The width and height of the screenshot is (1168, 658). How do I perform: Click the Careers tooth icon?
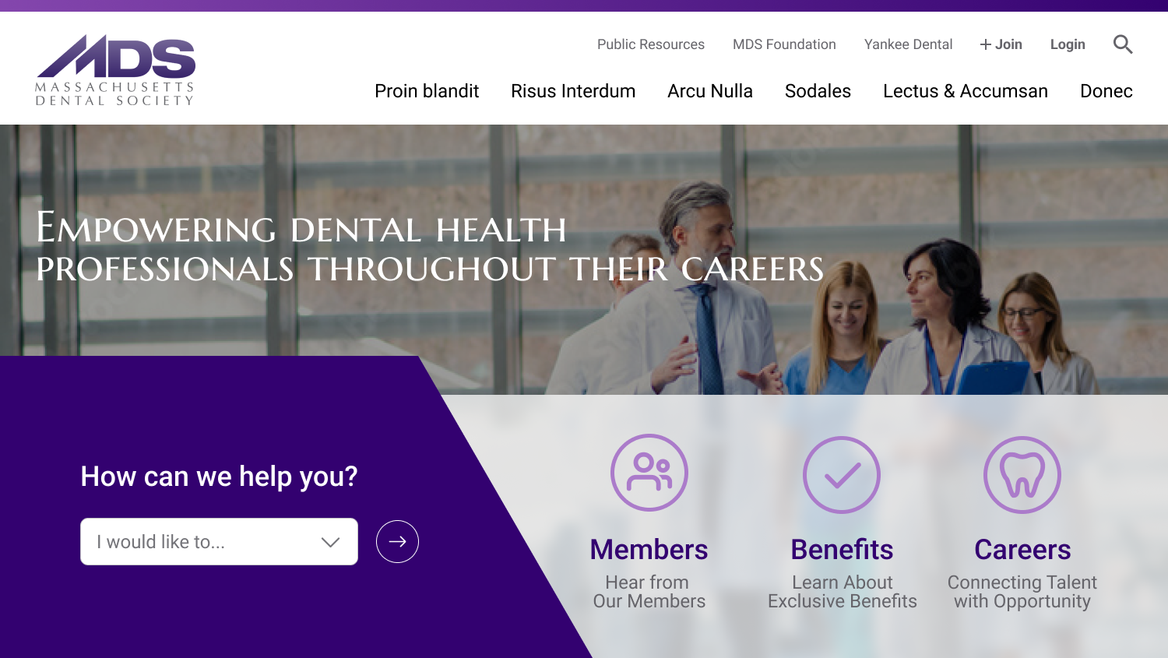(x=1022, y=475)
